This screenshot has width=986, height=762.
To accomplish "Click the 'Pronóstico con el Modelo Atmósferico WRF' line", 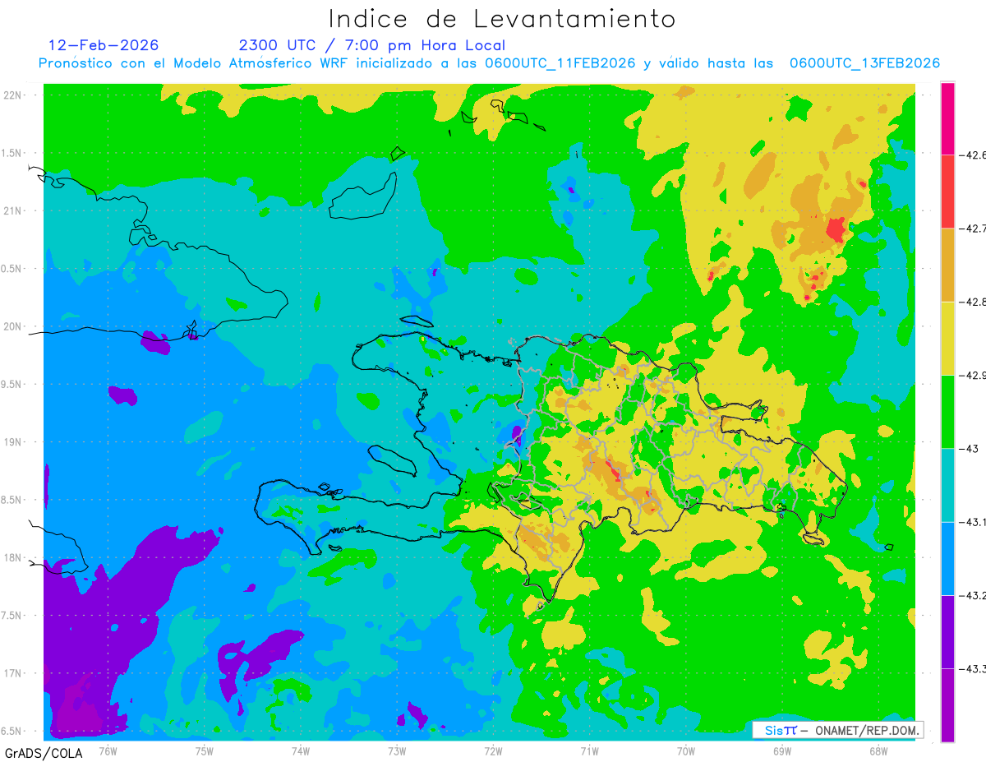I will (489, 63).
